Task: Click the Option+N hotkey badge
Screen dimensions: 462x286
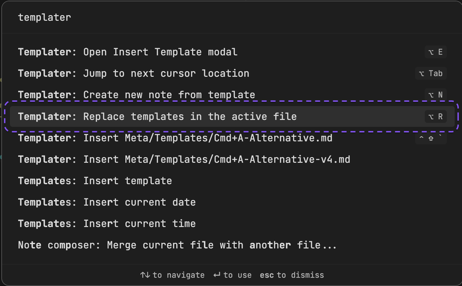Action: (x=435, y=95)
